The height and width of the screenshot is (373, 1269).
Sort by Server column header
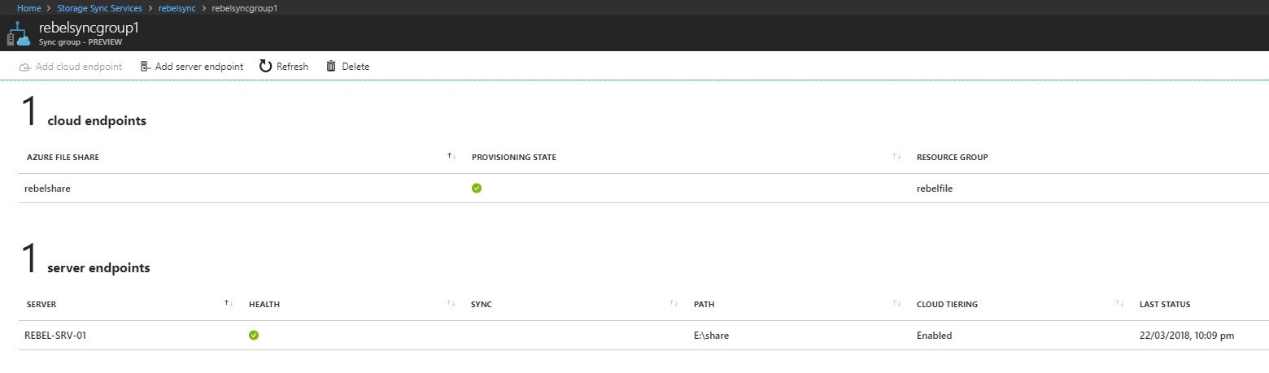41,304
